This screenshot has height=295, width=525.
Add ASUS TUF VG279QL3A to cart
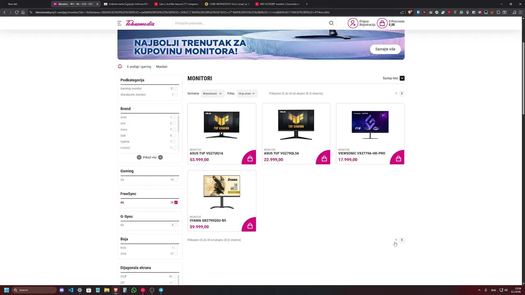pyautogui.click(x=324, y=158)
